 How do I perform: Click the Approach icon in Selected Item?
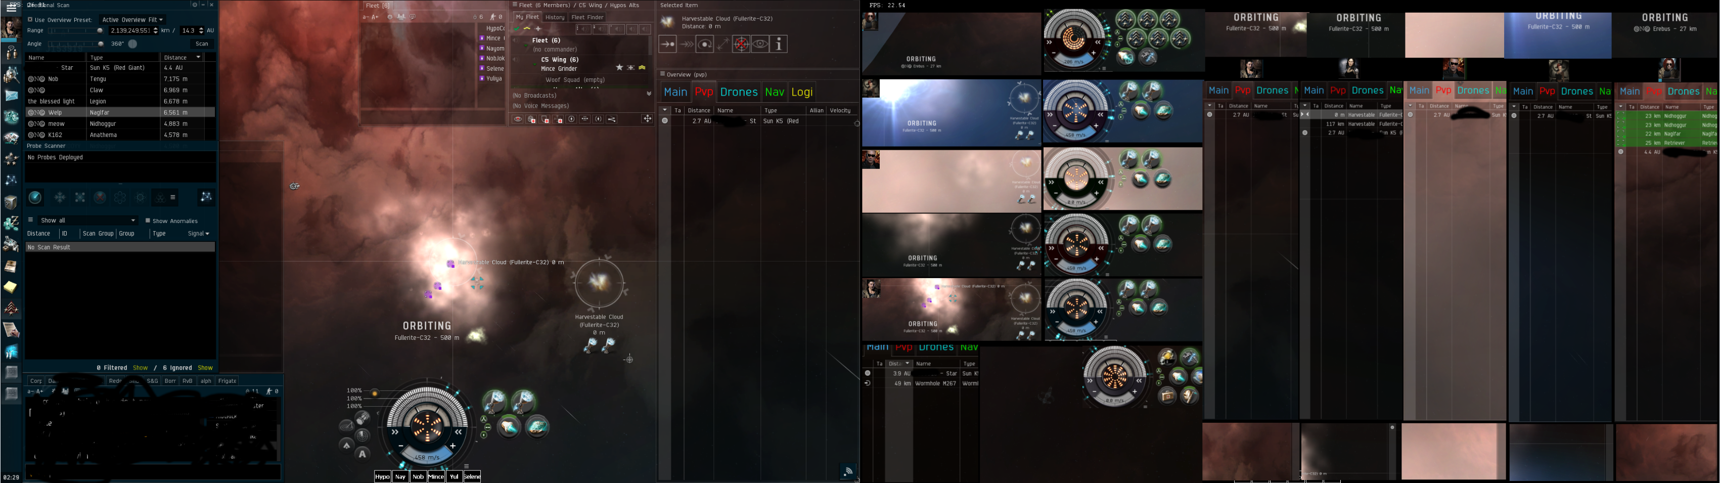click(x=667, y=44)
